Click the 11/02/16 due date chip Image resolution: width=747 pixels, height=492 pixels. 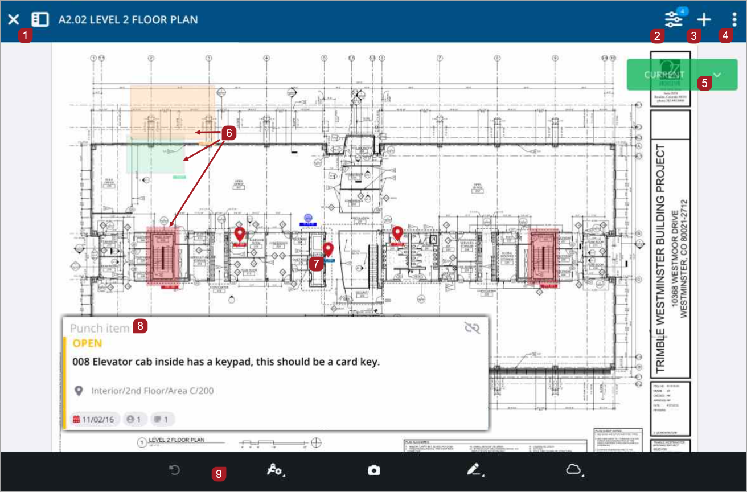pos(95,420)
